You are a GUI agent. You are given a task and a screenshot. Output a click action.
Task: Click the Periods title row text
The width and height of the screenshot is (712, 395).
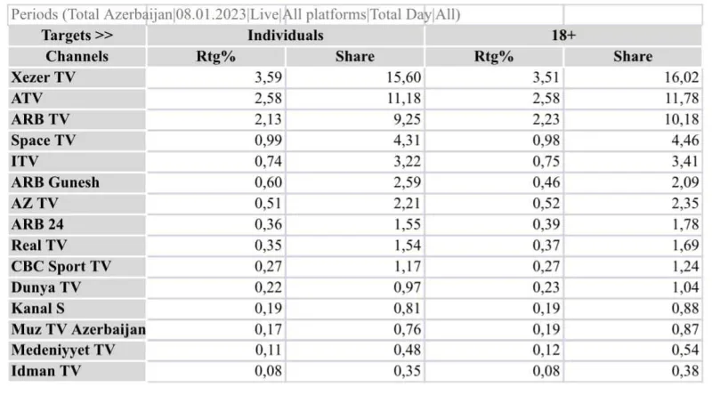236,15
